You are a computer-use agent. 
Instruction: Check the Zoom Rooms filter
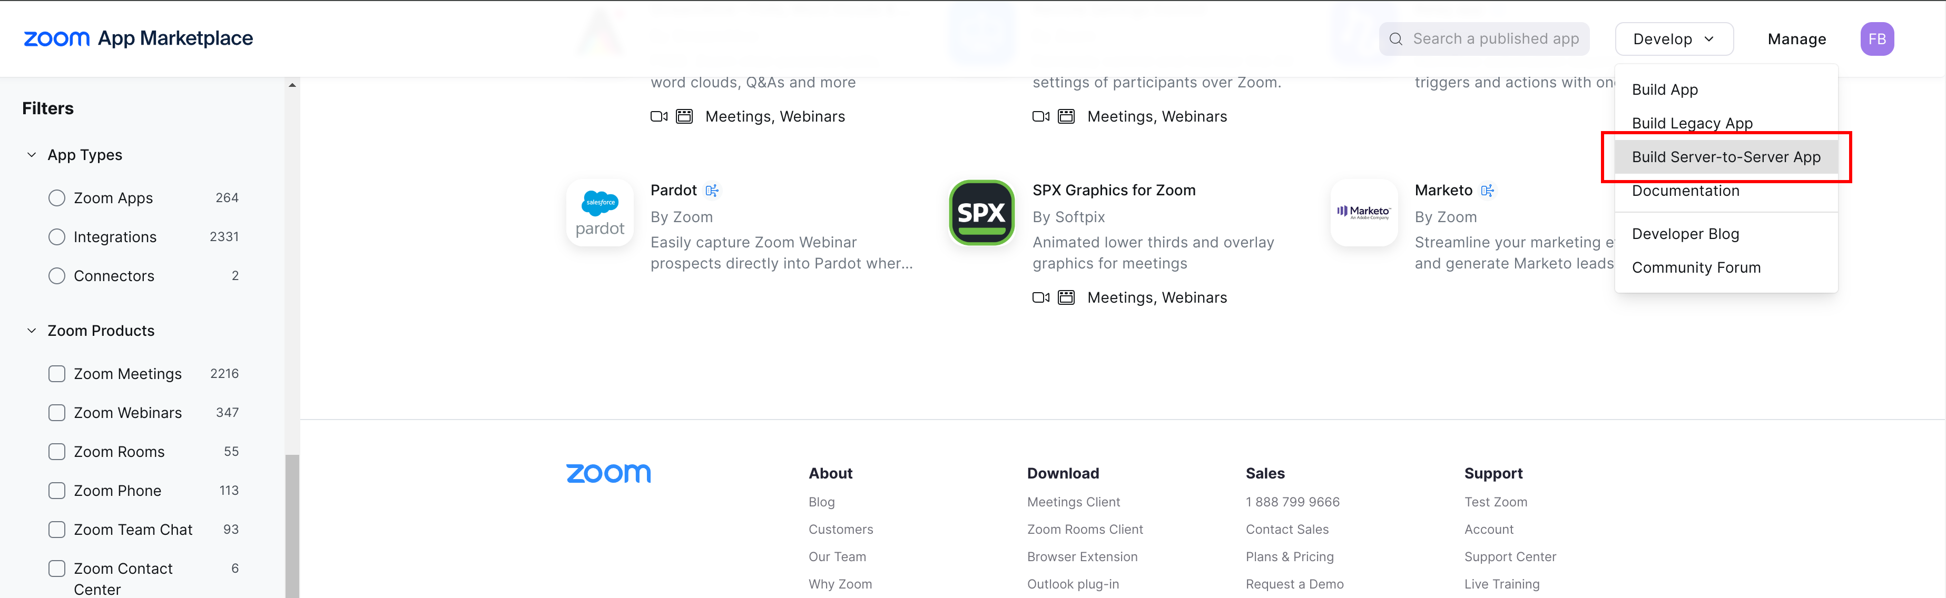57,451
